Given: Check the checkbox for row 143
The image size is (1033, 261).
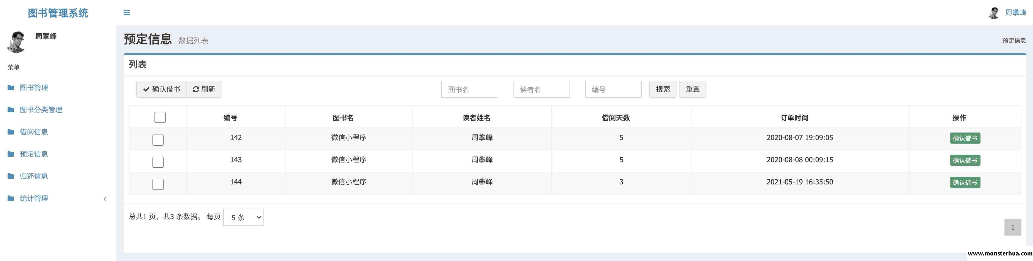Looking at the screenshot, I should point(158,162).
